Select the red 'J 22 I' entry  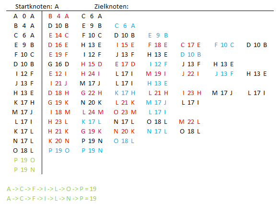[x=190, y=74]
